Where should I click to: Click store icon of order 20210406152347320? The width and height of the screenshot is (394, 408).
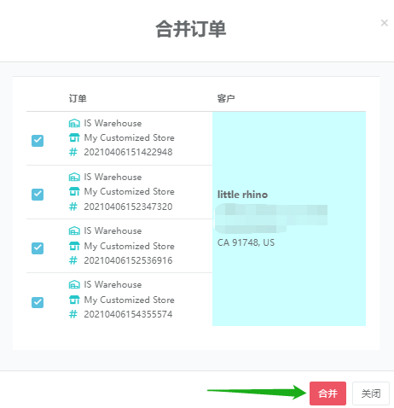click(74, 191)
